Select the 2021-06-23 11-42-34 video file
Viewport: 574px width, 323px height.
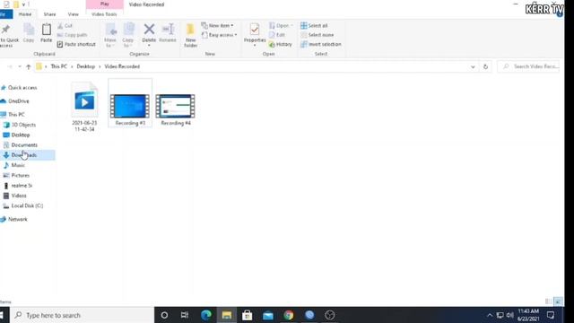click(84, 107)
